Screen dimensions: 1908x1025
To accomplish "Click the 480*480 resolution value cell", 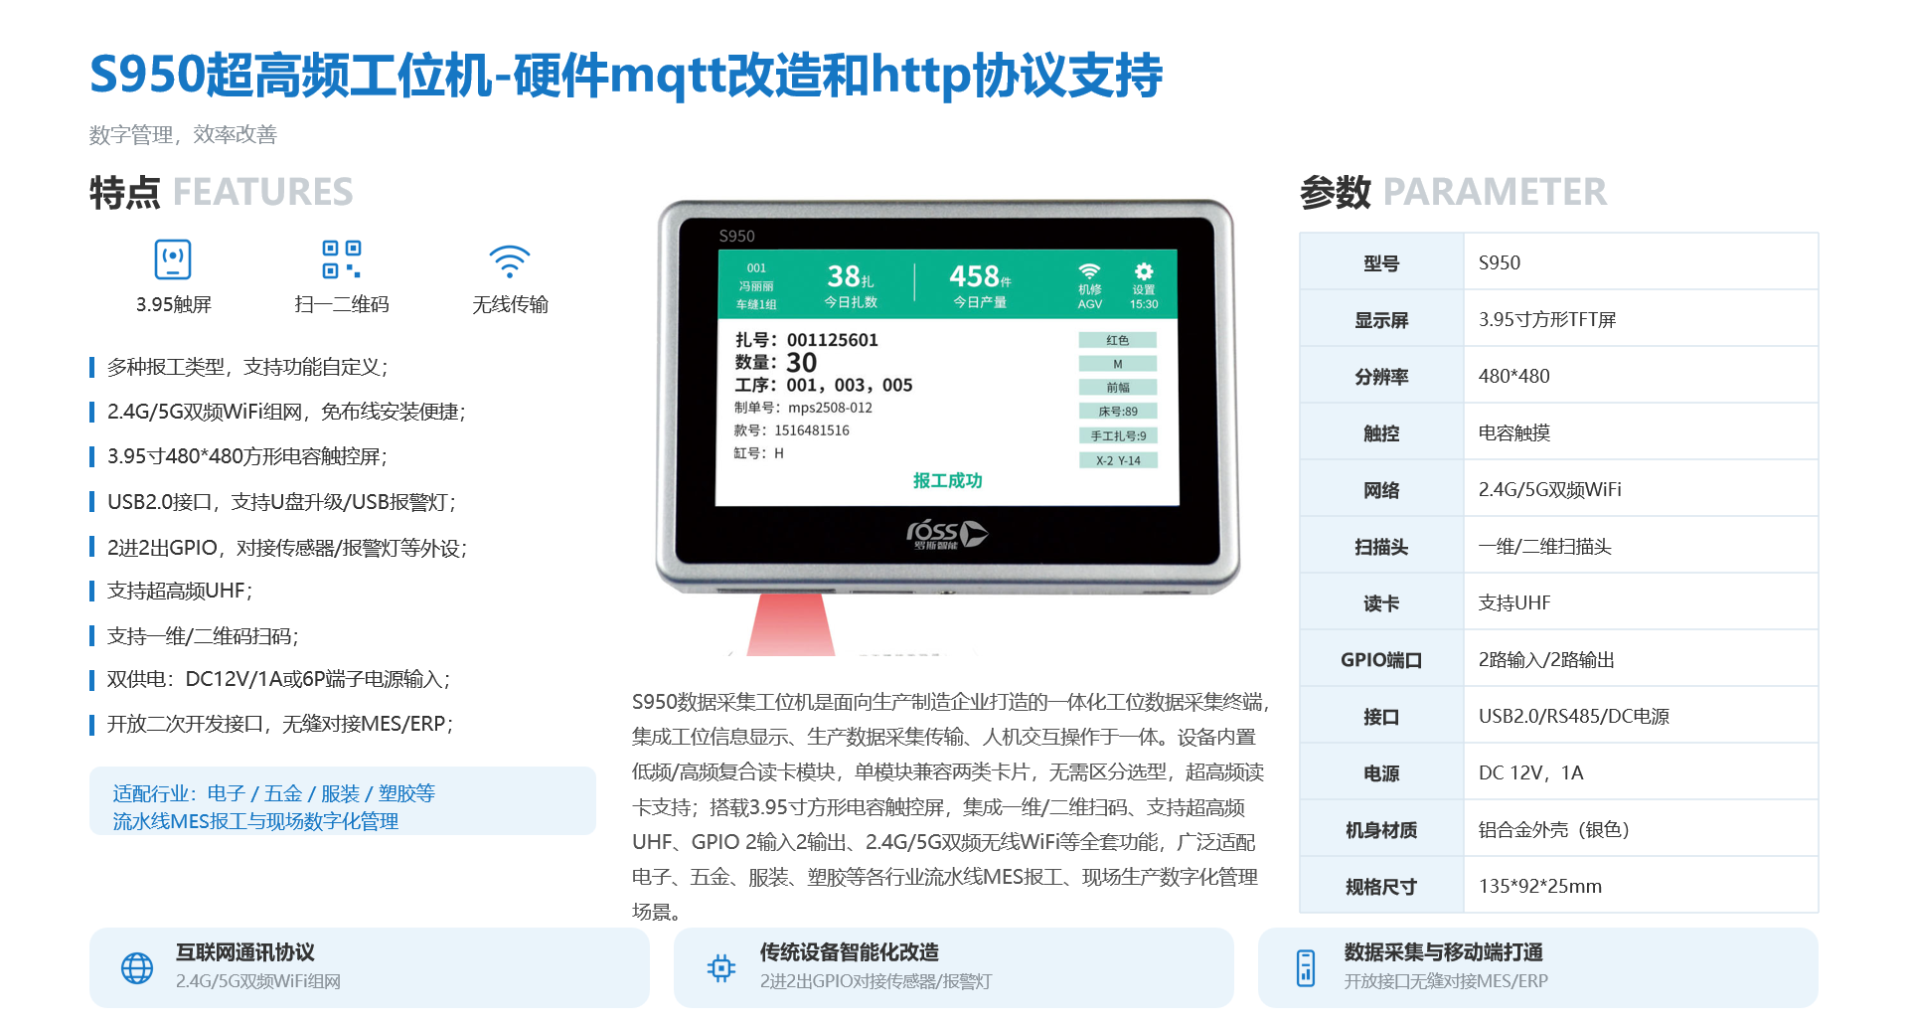I will [x=1641, y=376].
